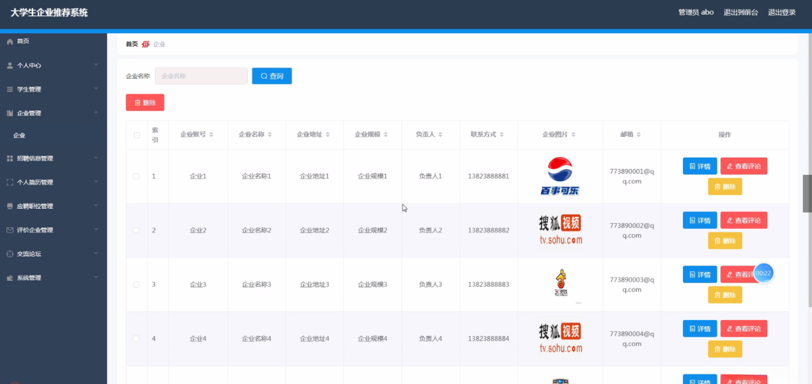
Task: Sort by 企业图片 column arrows
Action: [x=573, y=135]
